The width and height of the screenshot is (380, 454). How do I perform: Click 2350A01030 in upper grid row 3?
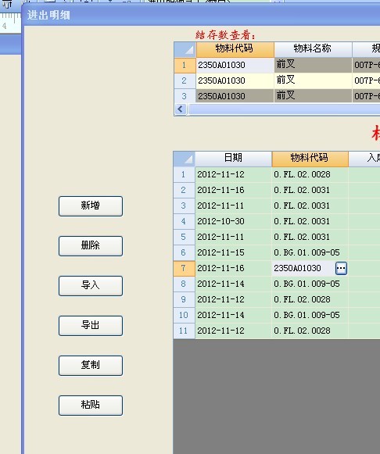point(235,96)
